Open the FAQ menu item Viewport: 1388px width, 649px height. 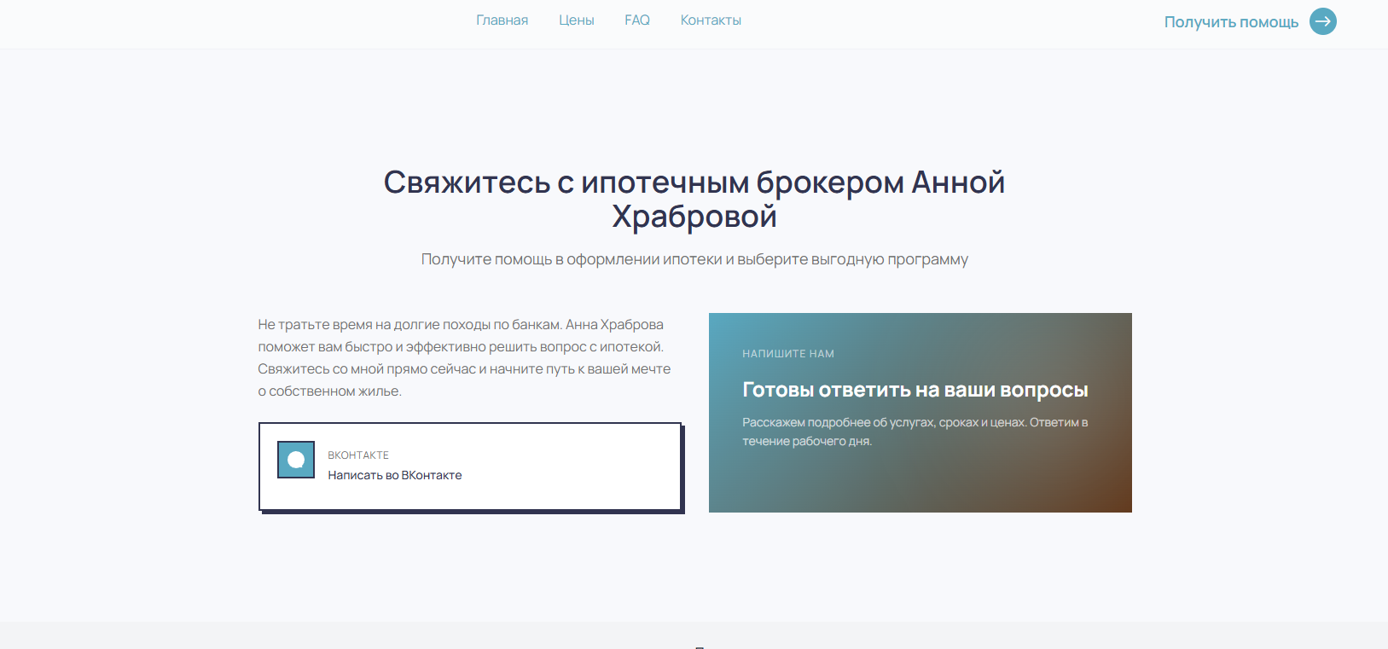click(636, 20)
